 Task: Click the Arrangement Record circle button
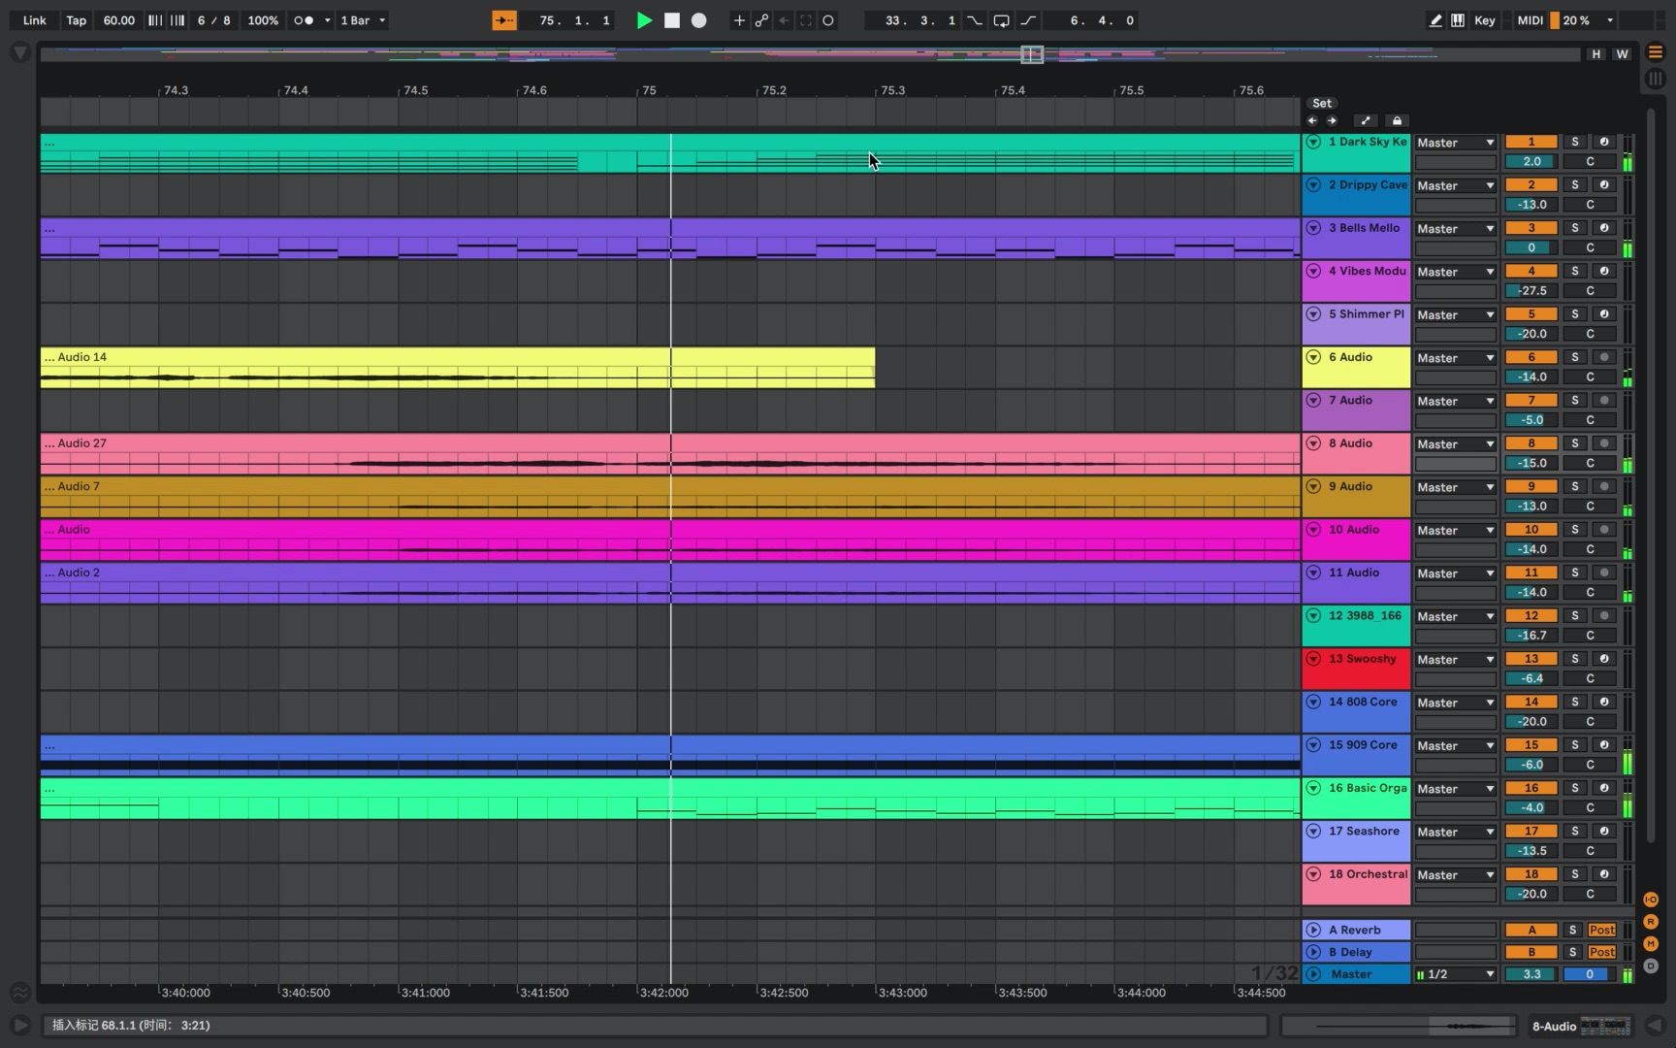698,20
